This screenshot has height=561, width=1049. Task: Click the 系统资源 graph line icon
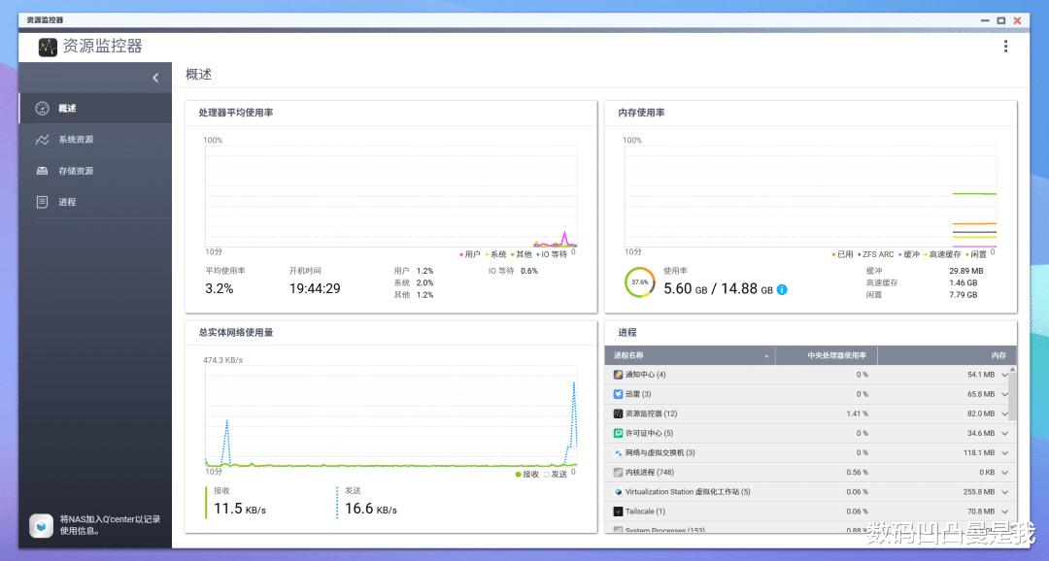tap(42, 140)
